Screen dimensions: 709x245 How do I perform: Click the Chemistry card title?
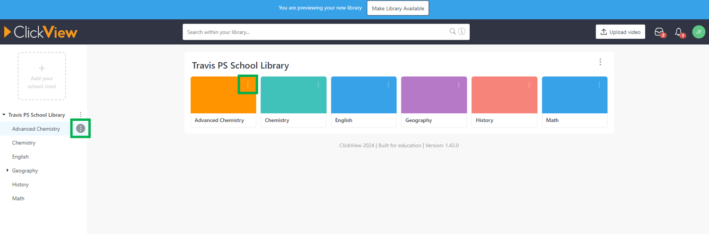point(277,120)
